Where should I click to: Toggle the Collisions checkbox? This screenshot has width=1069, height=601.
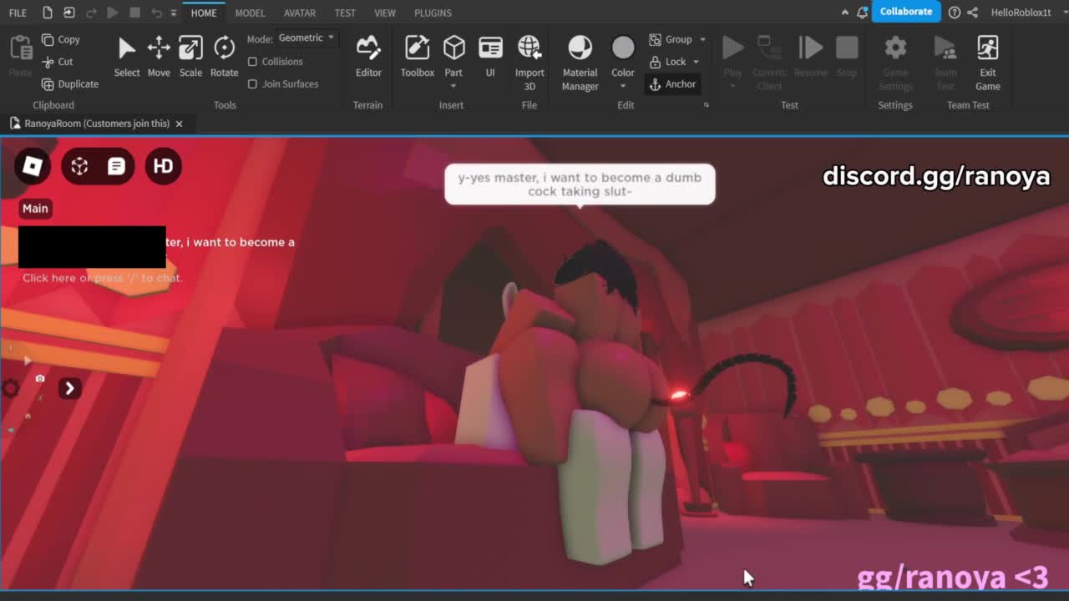coord(252,62)
